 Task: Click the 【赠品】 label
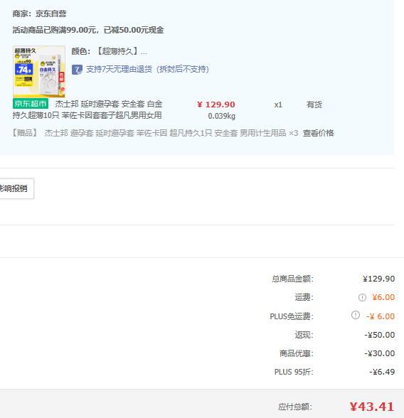[x=25, y=133]
